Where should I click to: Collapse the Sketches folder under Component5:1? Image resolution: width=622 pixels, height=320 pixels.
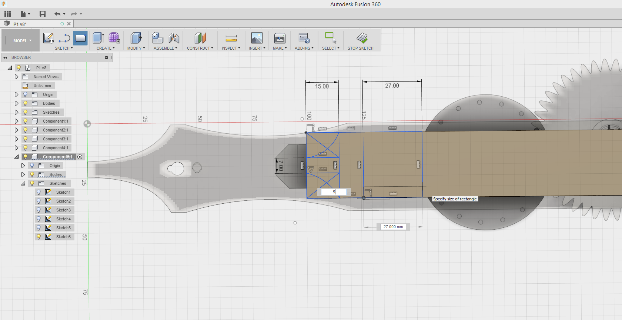click(x=23, y=183)
